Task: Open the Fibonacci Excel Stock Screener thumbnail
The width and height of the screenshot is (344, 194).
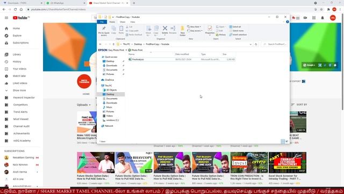Action: (288, 162)
